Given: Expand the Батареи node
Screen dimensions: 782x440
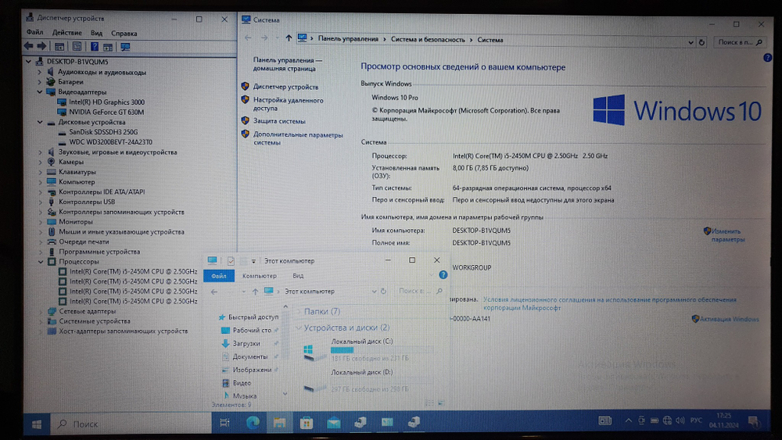Looking at the screenshot, I should (40, 82).
